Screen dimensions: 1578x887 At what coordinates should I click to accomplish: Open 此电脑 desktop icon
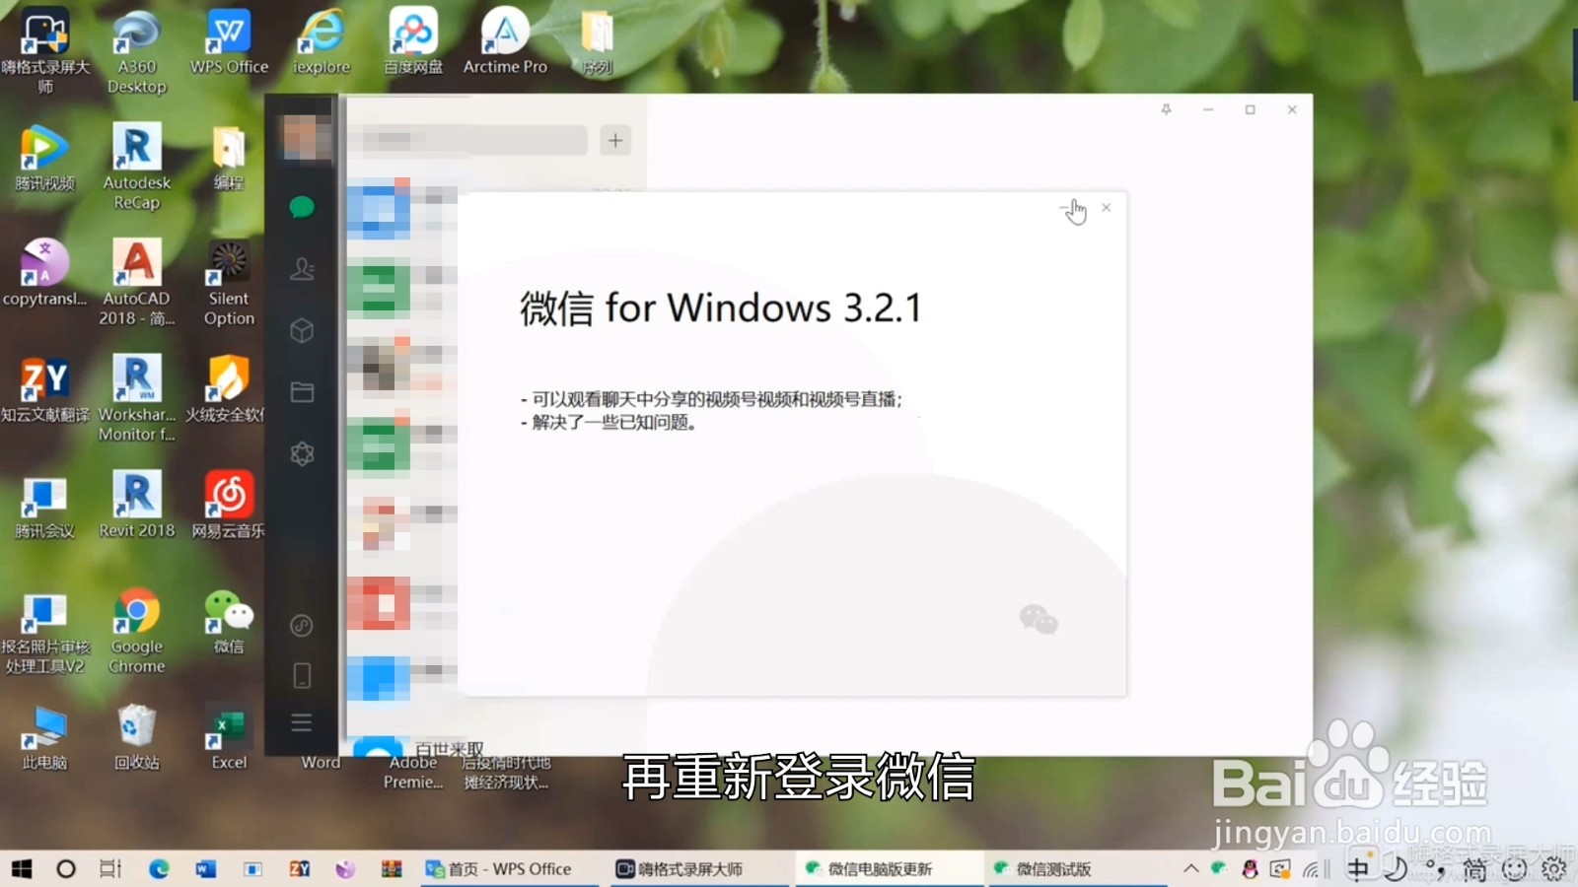(x=44, y=737)
